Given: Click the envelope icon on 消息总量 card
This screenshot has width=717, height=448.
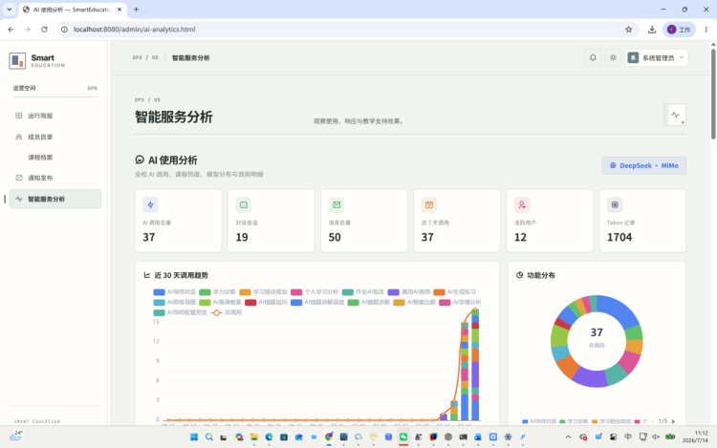Looking at the screenshot, I should (337, 204).
